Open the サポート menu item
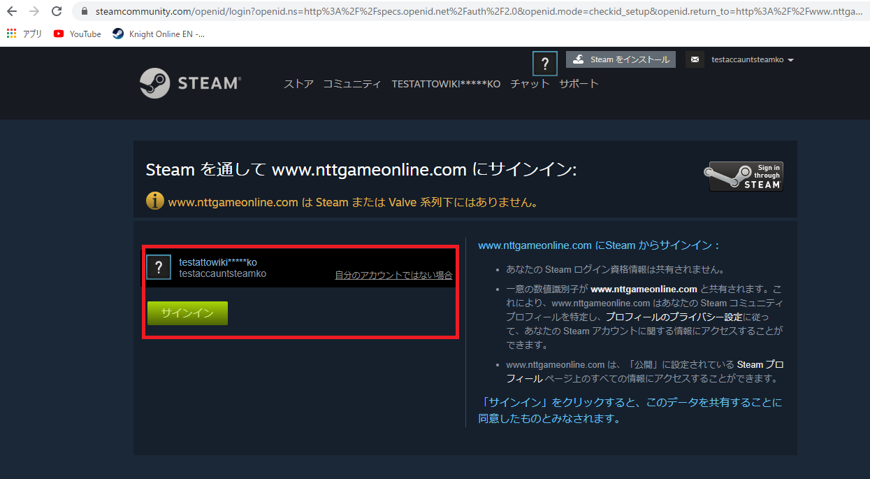Screen dimensions: 870x479 tap(579, 84)
